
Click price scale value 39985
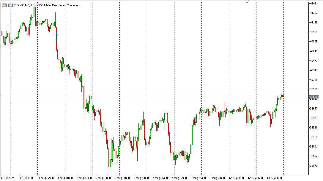pyautogui.click(x=314, y=89)
